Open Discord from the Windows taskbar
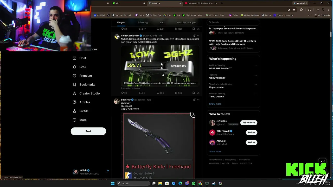The image size is (333, 187). (x=187, y=183)
